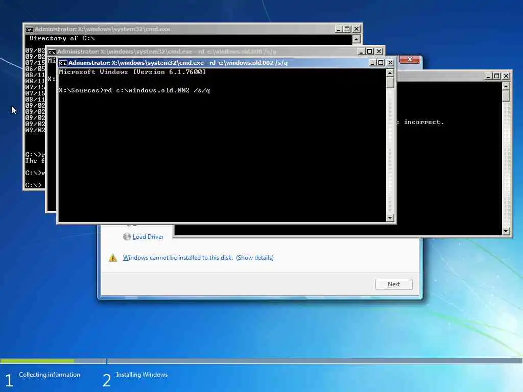Maximize the windows.old.002 cmd window

(381, 63)
